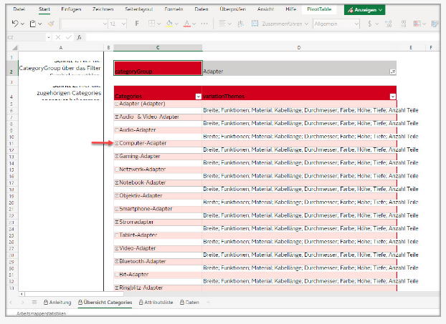Click the wrap text icon

coord(241,24)
